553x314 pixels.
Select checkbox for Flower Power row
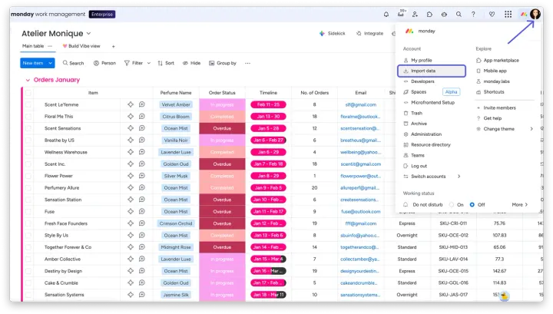pos(28,176)
